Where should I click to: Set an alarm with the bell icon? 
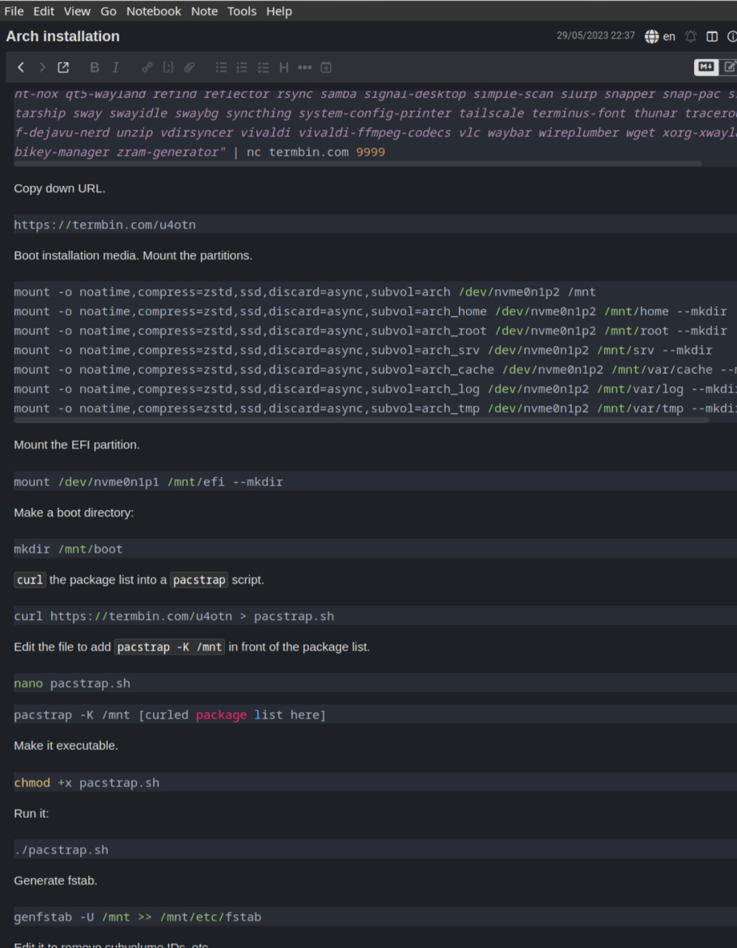[691, 36]
